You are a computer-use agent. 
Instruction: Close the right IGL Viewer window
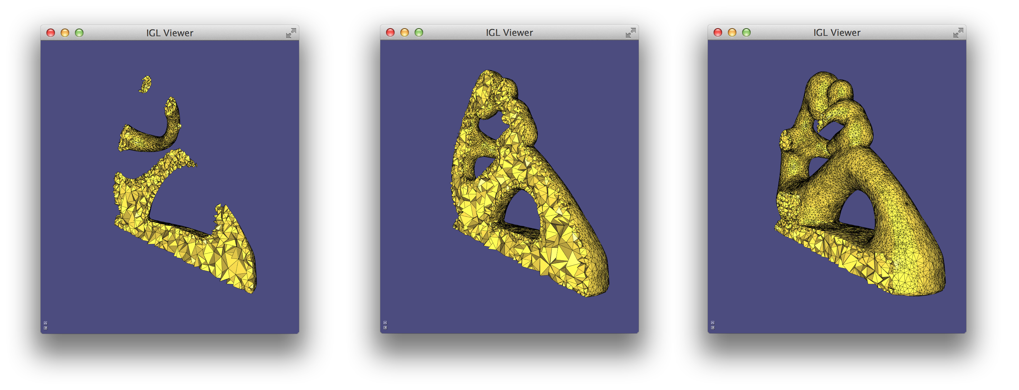coord(718,32)
